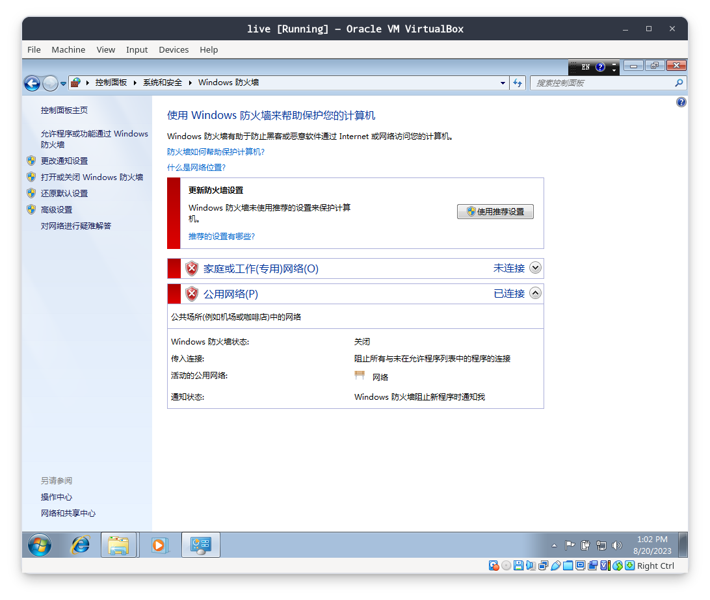
Task: Expand the 家庭或工作(专用)网络 section chevron
Action: point(535,268)
